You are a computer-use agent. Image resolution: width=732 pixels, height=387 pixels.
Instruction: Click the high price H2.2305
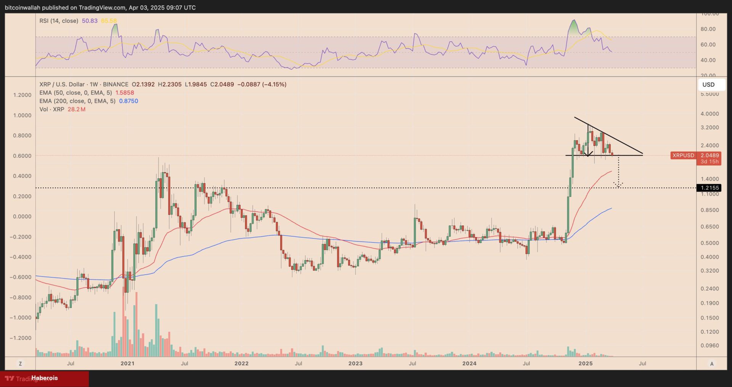[x=170, y=85]
